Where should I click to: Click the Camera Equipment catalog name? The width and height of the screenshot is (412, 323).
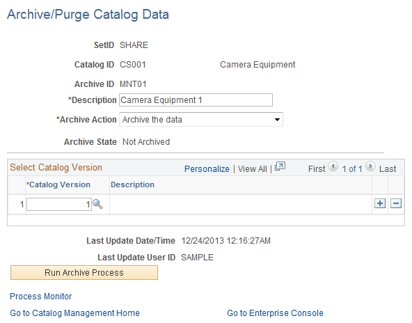[x=257, y=65]
